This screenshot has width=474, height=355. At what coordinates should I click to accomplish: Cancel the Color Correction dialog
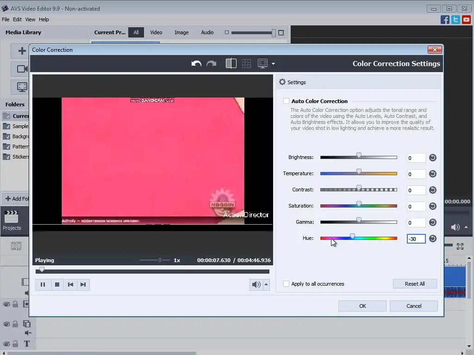413,306
